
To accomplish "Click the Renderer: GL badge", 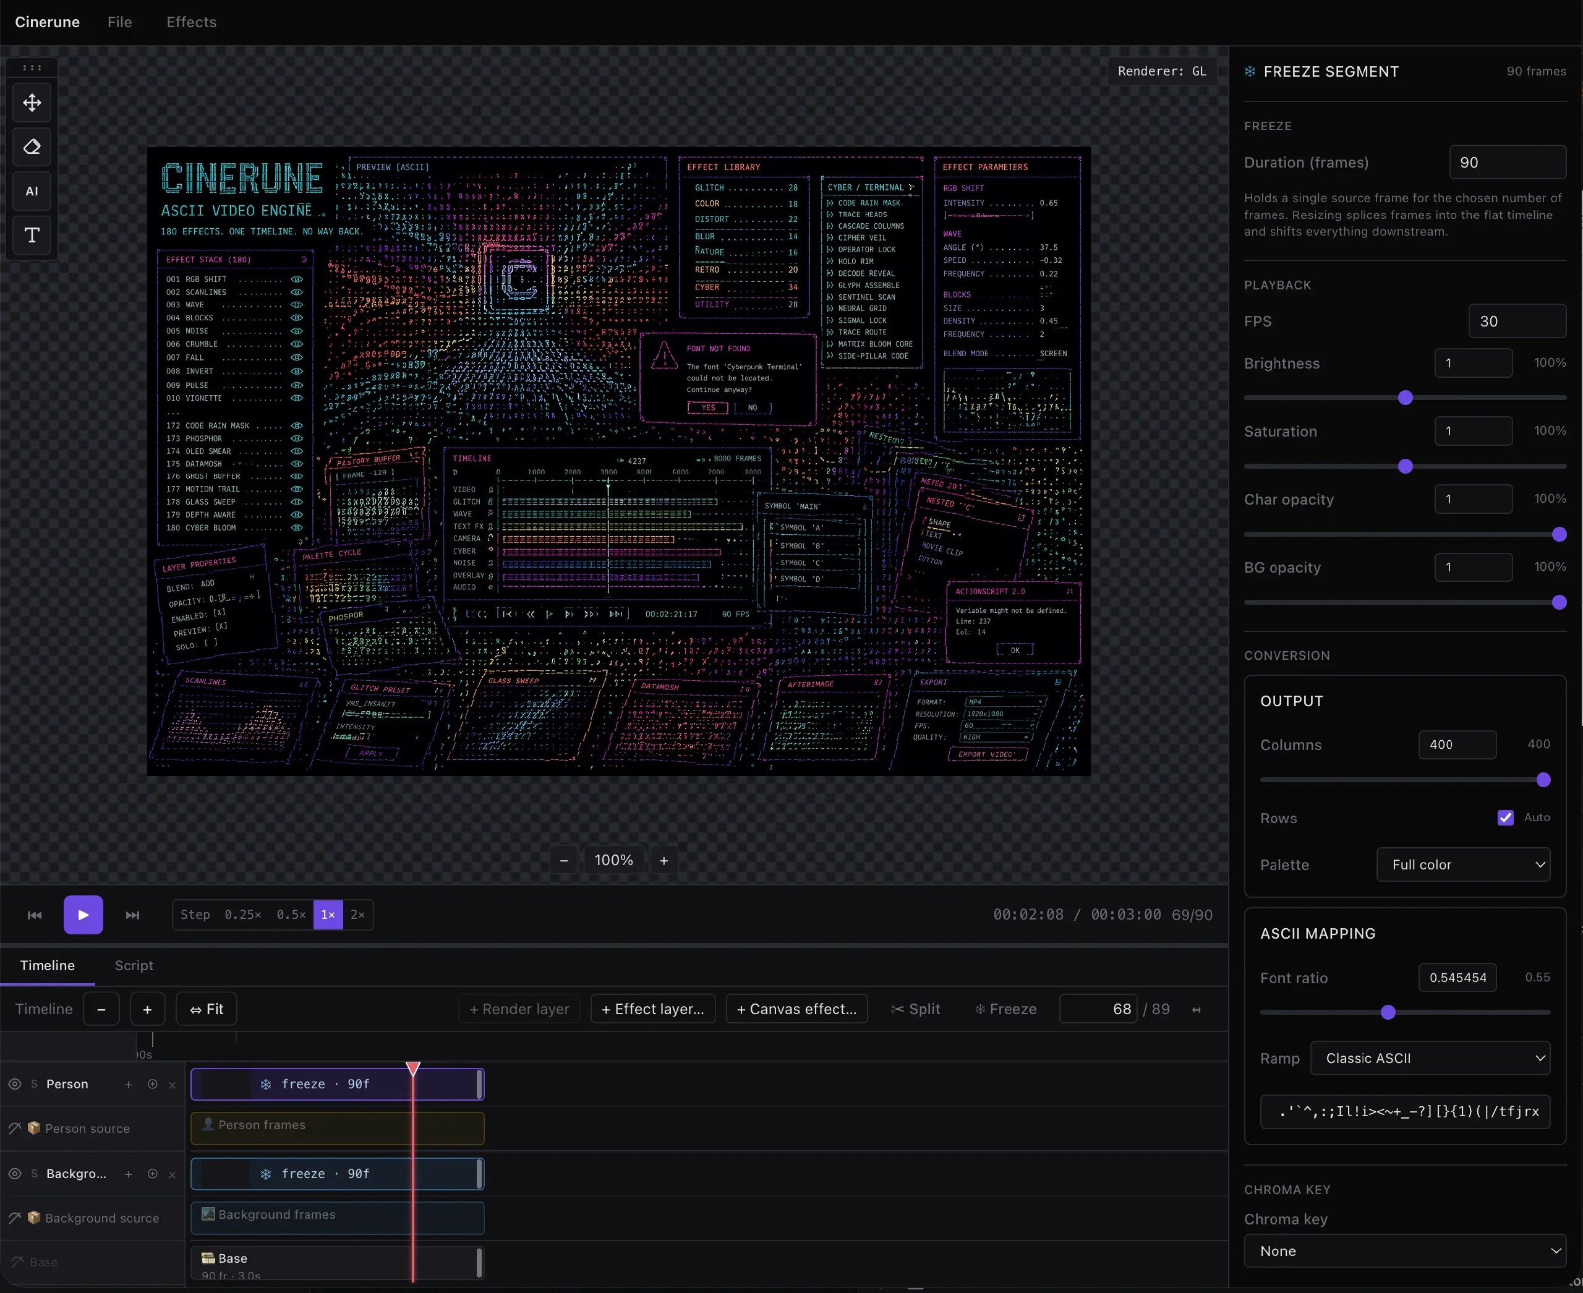I will pos(1162,72).
